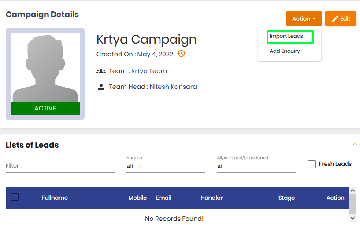Click the team group icon
The height and width of the screenshot is (227, 360).
click(101, 71)
